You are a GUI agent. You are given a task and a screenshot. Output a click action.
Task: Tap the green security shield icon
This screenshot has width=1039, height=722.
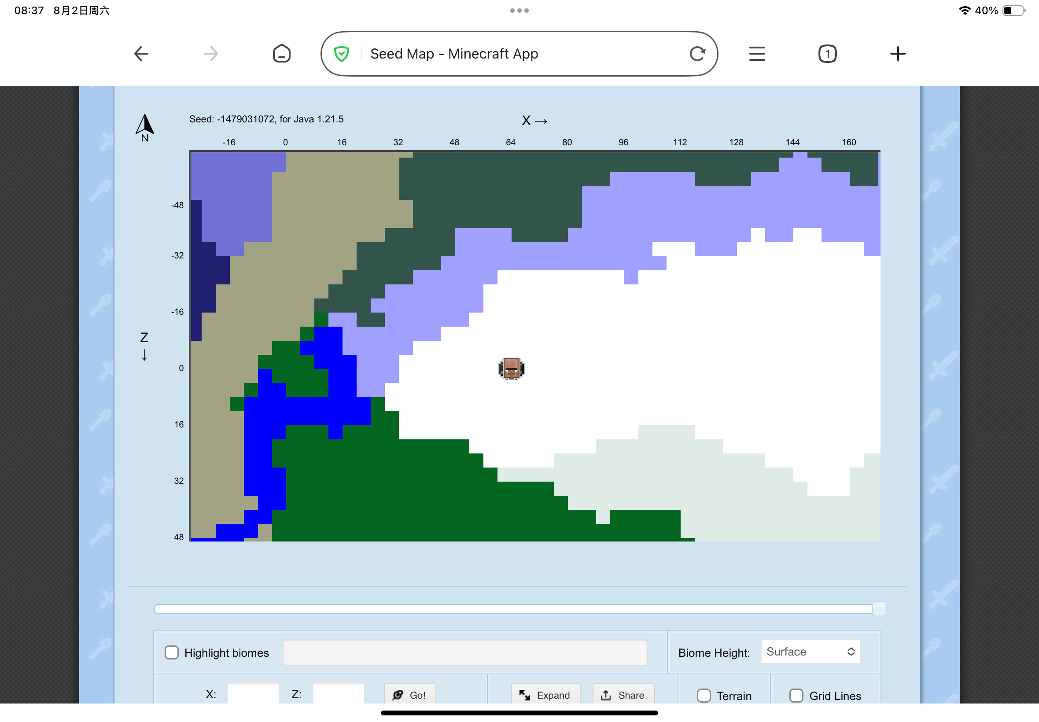click(342, 54)
